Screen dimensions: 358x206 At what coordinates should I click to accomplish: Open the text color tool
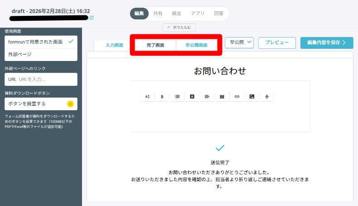192,97
